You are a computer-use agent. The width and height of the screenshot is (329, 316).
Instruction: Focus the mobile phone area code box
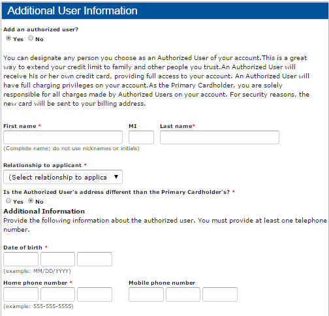(x=146, y=294)
